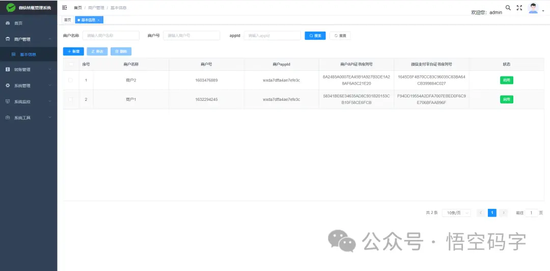This screenshot has width=550, height=271.
Task: Focus the 商户名称 search input
Action: [111, 36]
